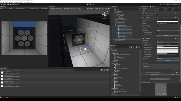Select the Transform tool in Scene toolbar
This screenshot has width=181, height=101.
click(79, 8)
